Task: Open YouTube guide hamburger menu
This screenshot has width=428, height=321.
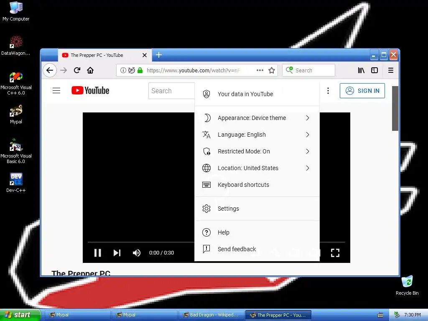Action: 56,91
